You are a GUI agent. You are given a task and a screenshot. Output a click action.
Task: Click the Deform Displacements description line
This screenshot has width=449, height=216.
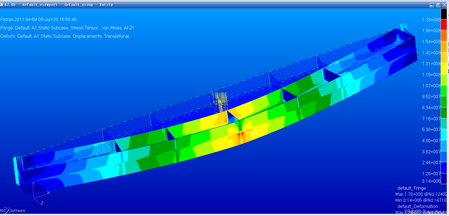tap(65, 36)
